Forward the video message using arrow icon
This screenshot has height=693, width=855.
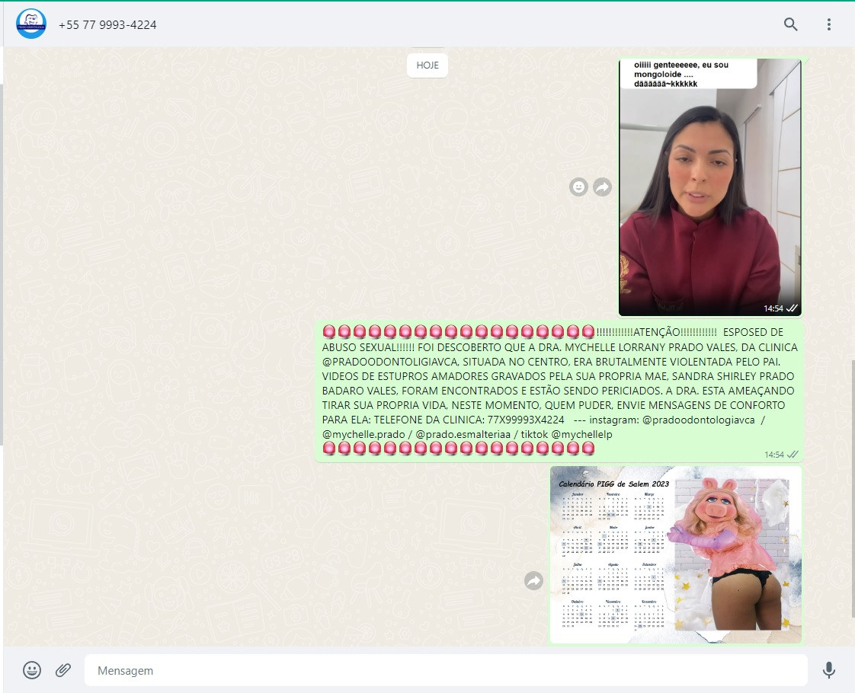[602, 187]
